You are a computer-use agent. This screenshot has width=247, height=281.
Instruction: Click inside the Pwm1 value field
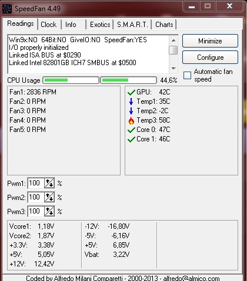coord(36,183)
